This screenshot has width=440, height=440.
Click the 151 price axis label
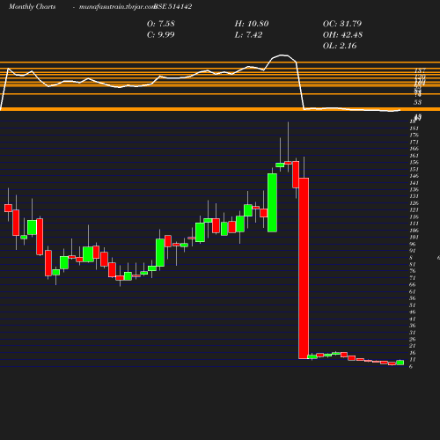point(414,169)
